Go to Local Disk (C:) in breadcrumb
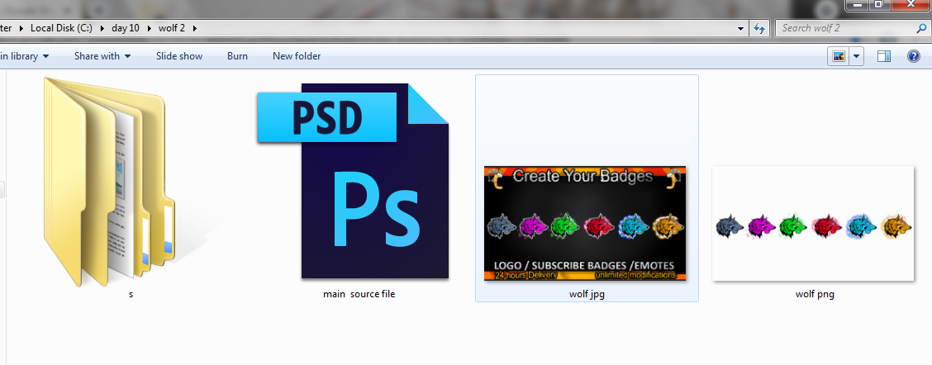Image resolution: width=932 pixels, height=365 pixels. (x=61, y=28)
